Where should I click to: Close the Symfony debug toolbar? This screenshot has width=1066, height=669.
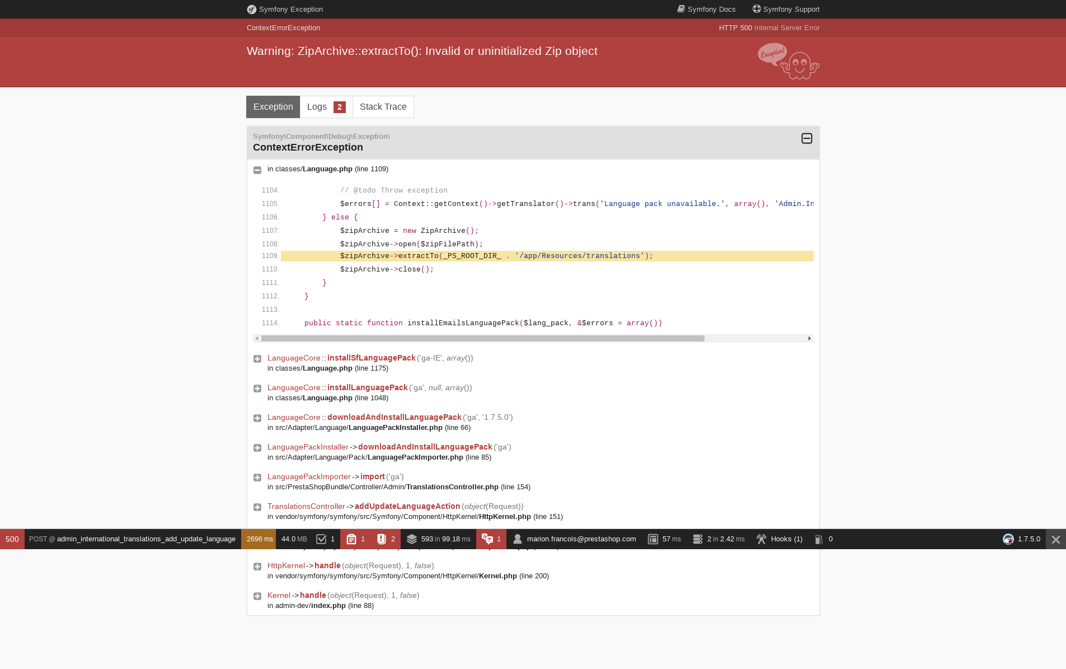tap(1056, 539)
